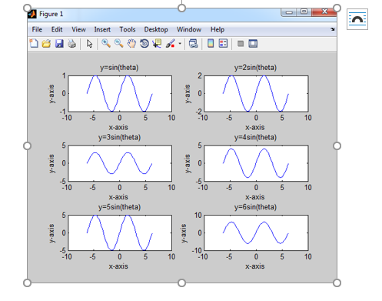
Task: Click the y=6sin(theta) subplot title
Action: (255, 207)
